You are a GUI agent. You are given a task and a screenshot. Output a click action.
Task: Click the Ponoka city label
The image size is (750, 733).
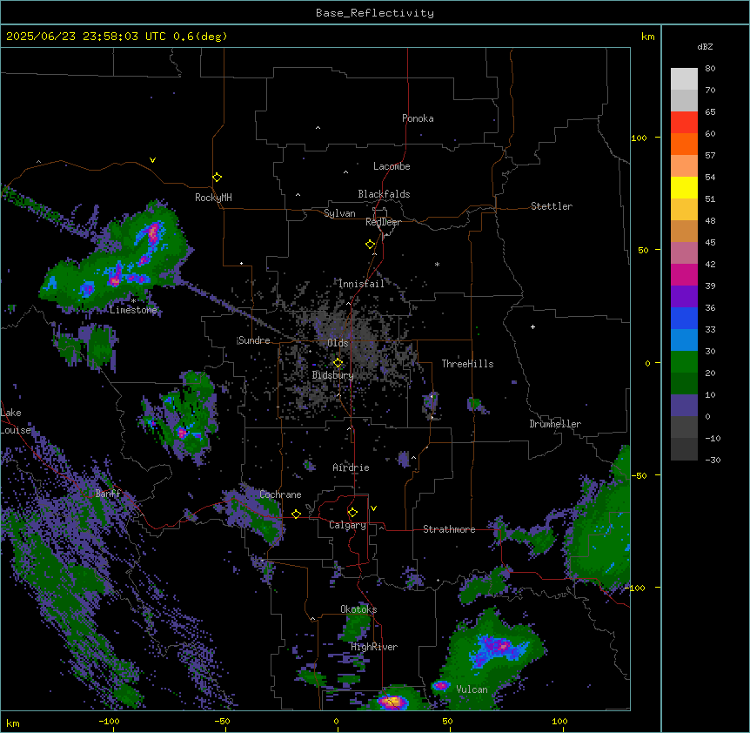tap(418, 118)
